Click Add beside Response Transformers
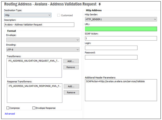 pyautogui.click(x=71, y=86)
